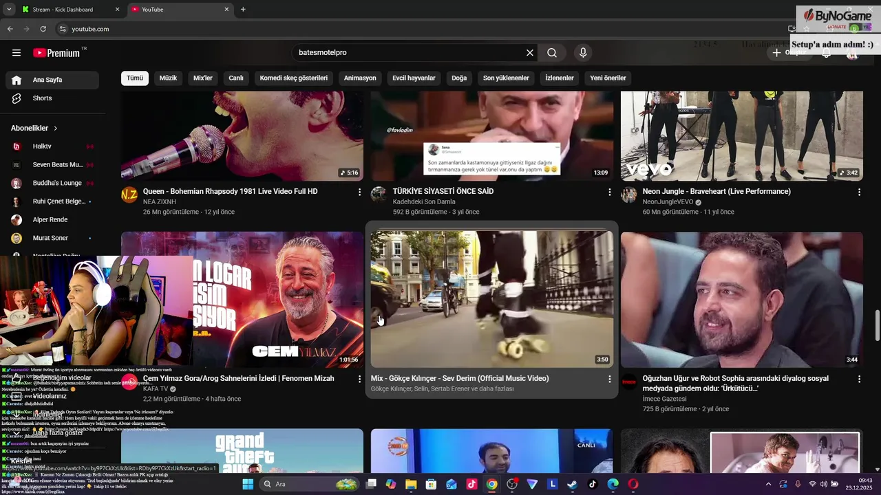View site information for youtube.com
881x495 pixels.
pyautogui.click(x=63, y=29)
